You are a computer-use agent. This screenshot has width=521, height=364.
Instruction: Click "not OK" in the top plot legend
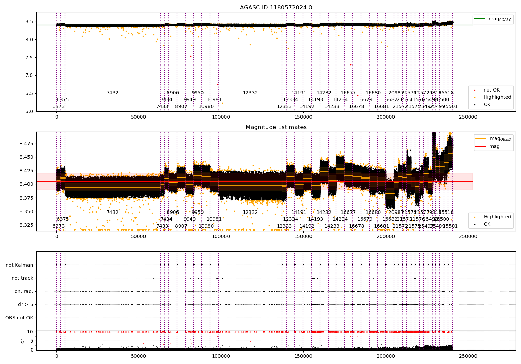coord(491,90)
